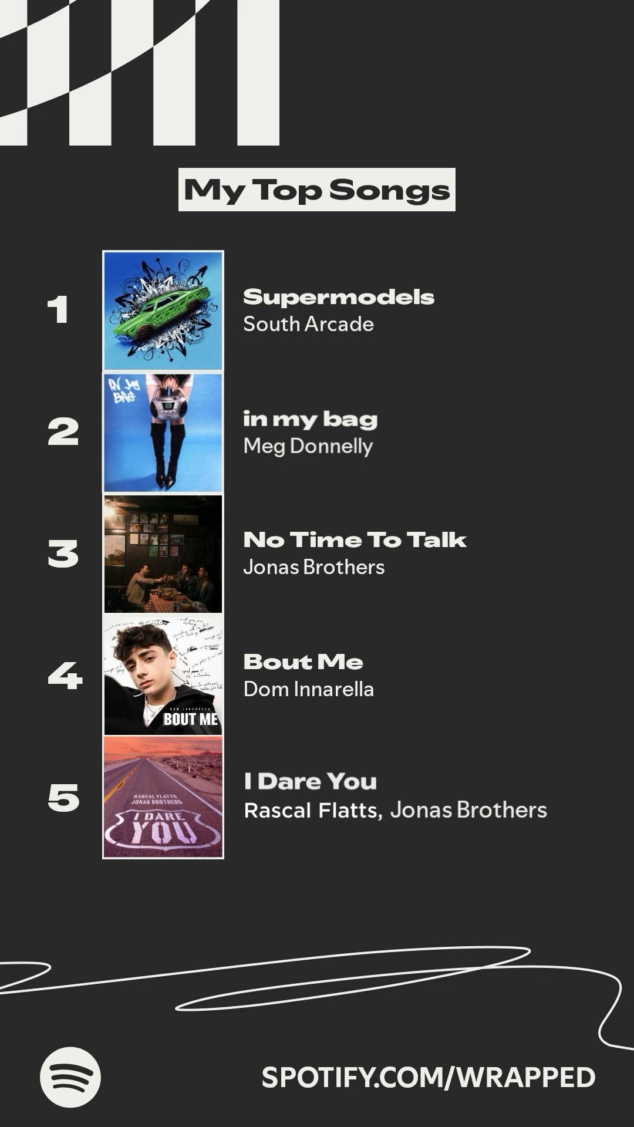Click the rank number 1 label
634x1127 pixels.
58,309
